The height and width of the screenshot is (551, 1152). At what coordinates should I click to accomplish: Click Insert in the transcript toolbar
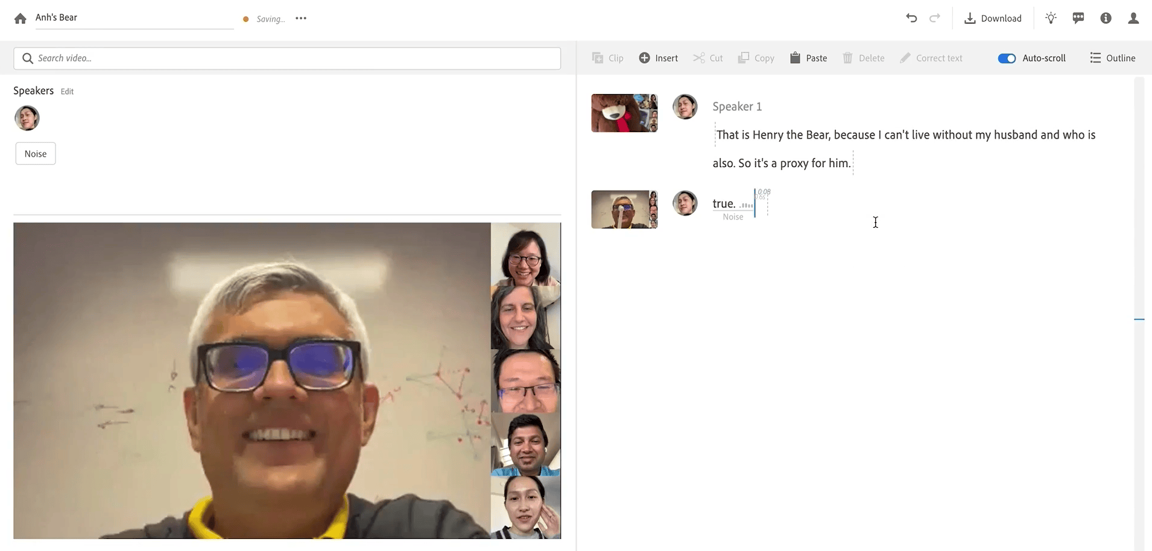[x=658, y=58]
